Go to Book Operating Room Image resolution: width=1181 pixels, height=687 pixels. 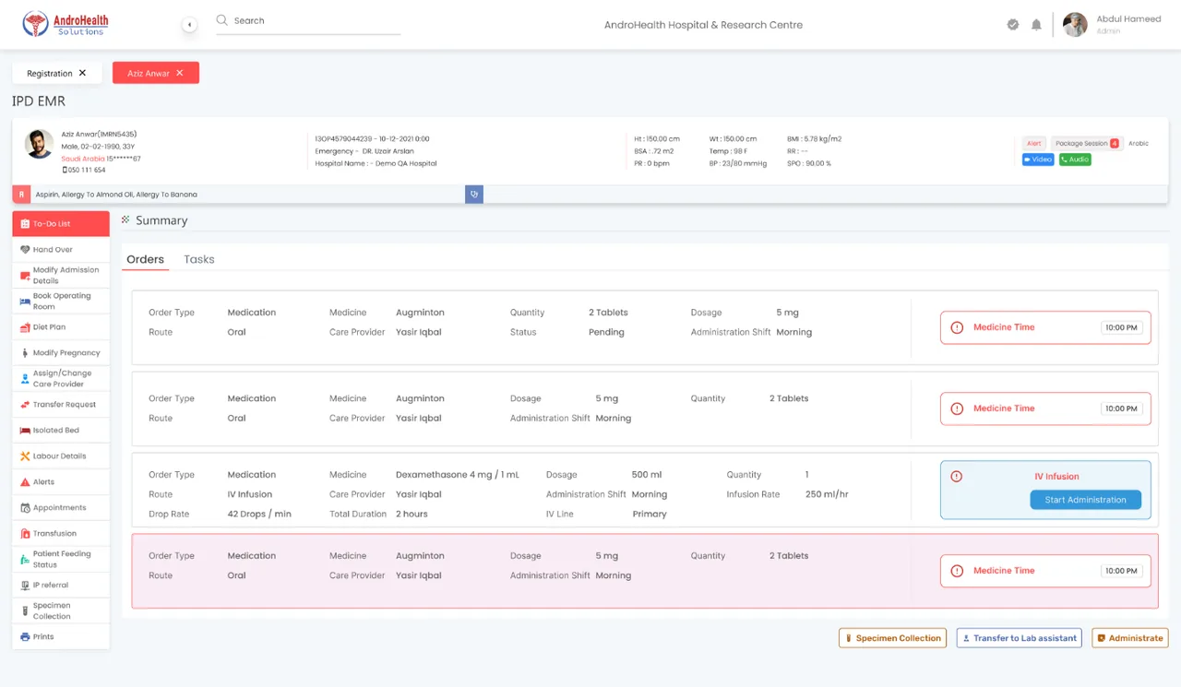pyautogui.click(x=61, y=302)
